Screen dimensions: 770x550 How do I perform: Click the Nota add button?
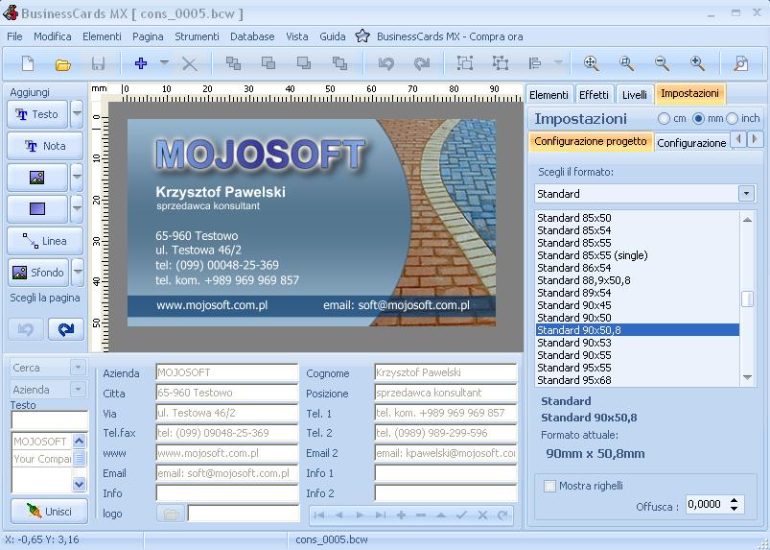45,146
